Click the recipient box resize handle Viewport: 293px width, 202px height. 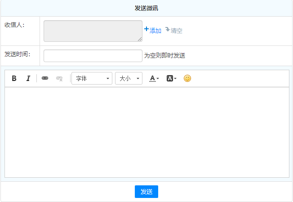pos(140,40)
